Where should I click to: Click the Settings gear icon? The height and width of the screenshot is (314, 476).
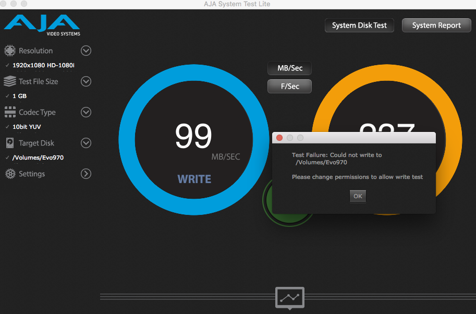pyautogui.click(x=10, y=174)
